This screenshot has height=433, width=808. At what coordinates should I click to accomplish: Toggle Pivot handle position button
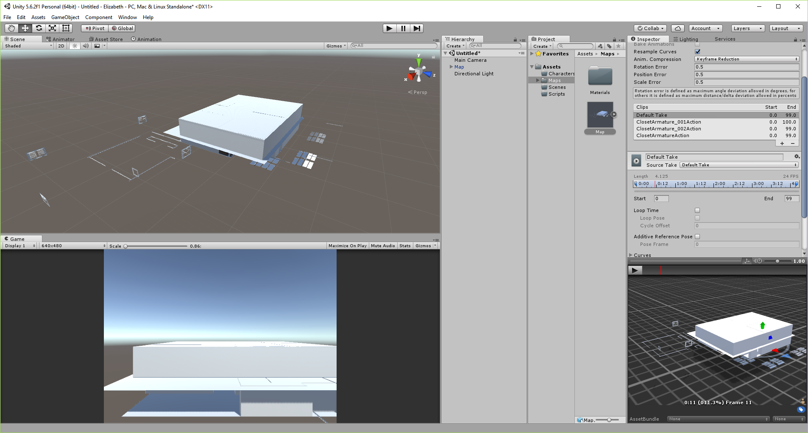pos(95,28)
